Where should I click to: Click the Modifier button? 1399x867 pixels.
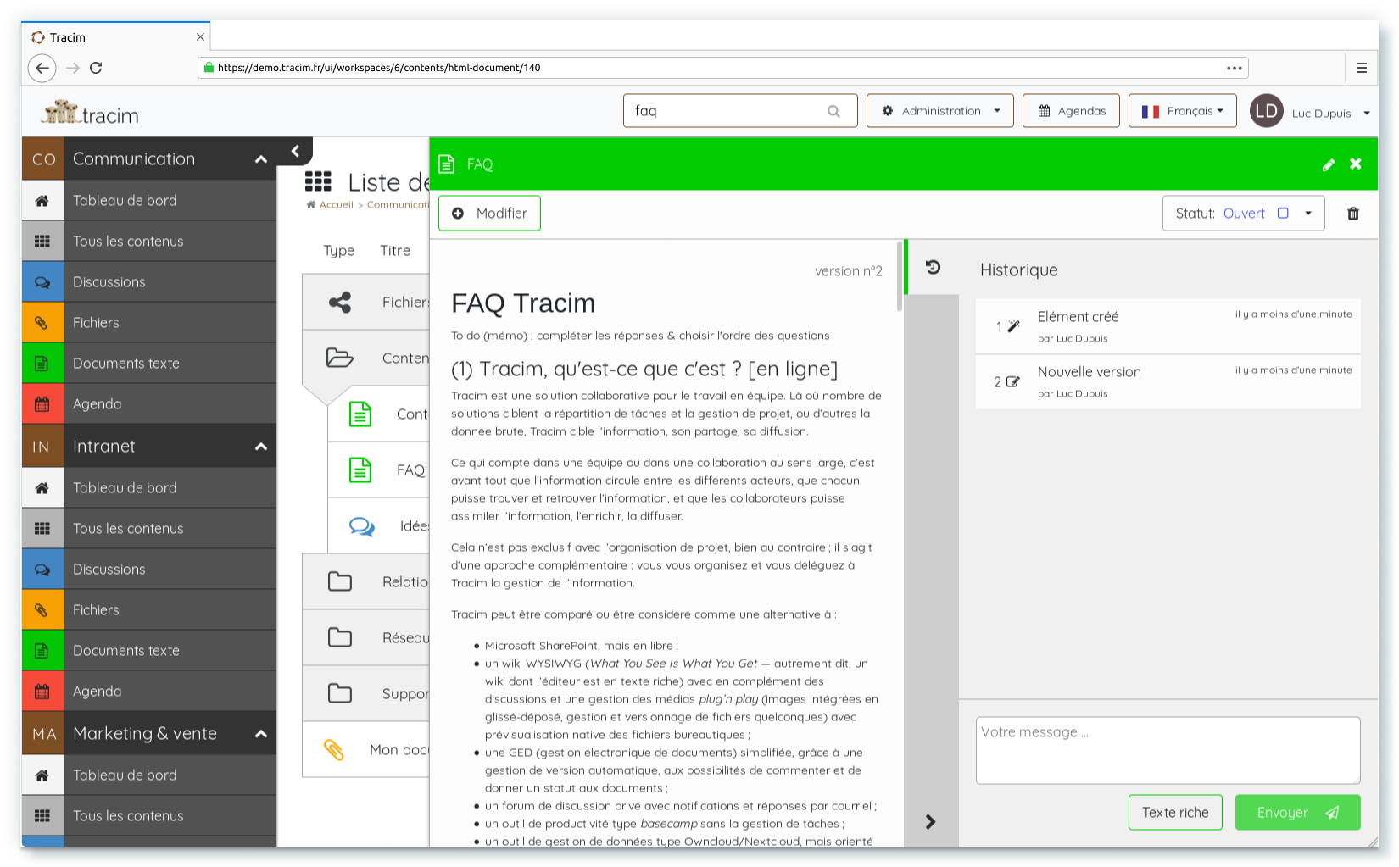coord(489,214)
